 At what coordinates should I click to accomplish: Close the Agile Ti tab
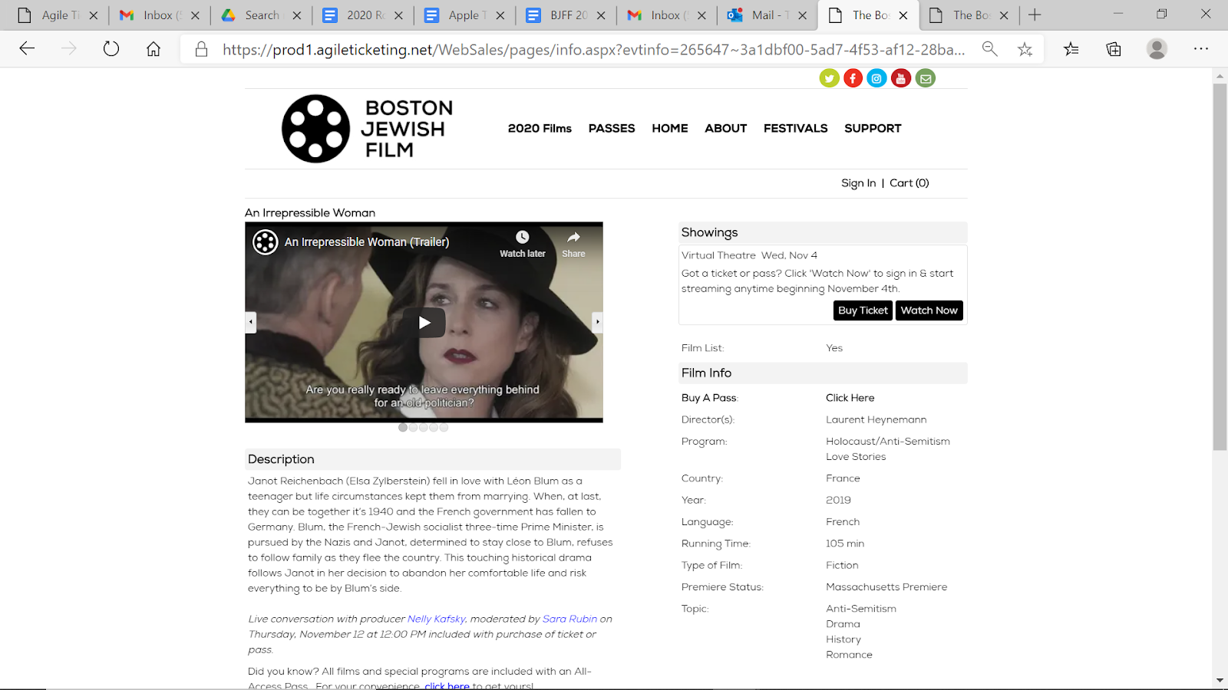click(x=94, y=15)
